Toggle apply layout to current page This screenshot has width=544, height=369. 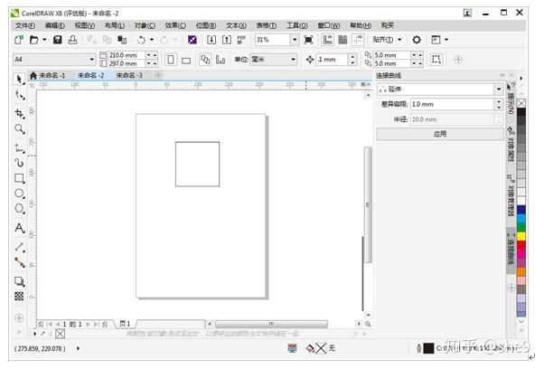pos(220,60)
